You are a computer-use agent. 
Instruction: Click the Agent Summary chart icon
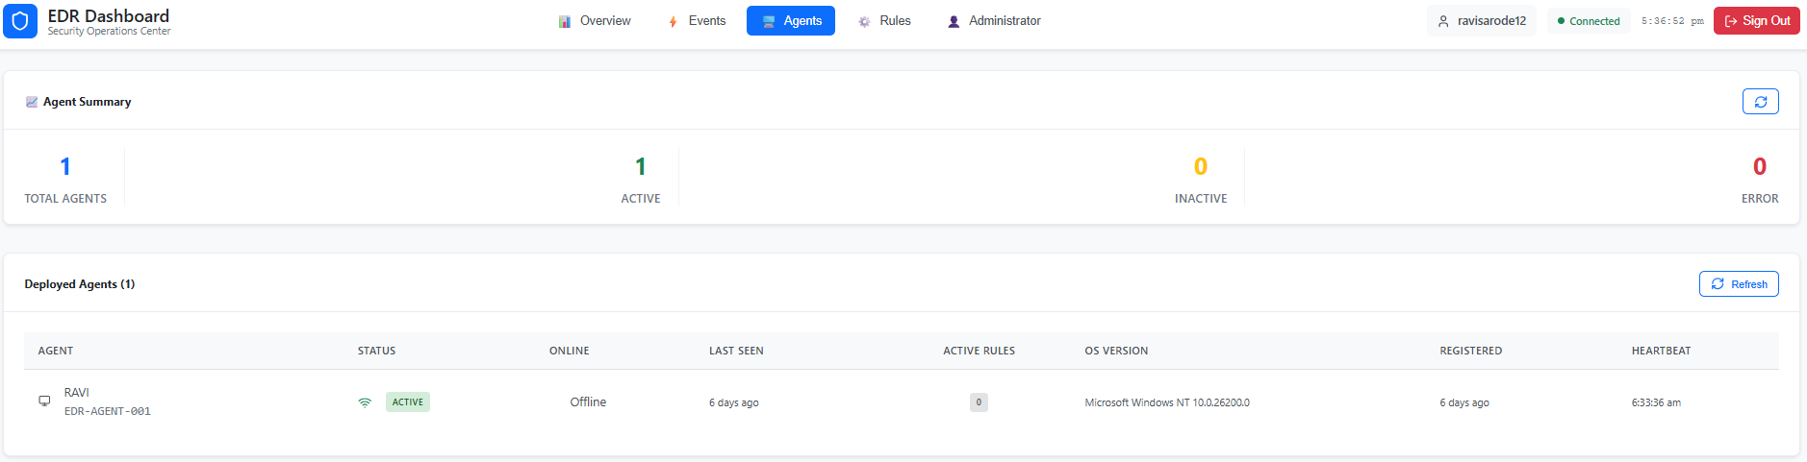[x=32, y=102]
